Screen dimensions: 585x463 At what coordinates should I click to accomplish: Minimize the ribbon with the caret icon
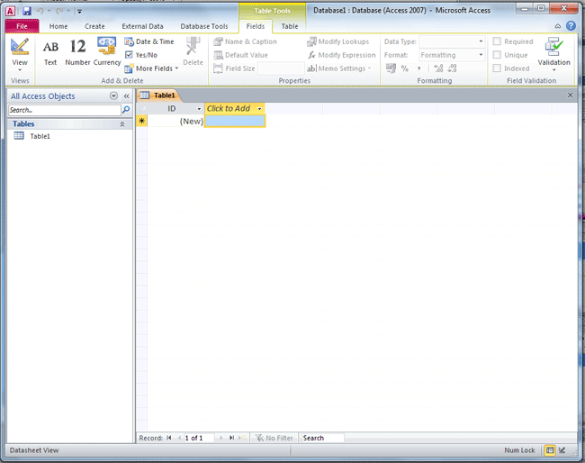pos(558,26)
